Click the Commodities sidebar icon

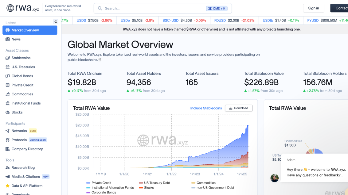point(8,94)
